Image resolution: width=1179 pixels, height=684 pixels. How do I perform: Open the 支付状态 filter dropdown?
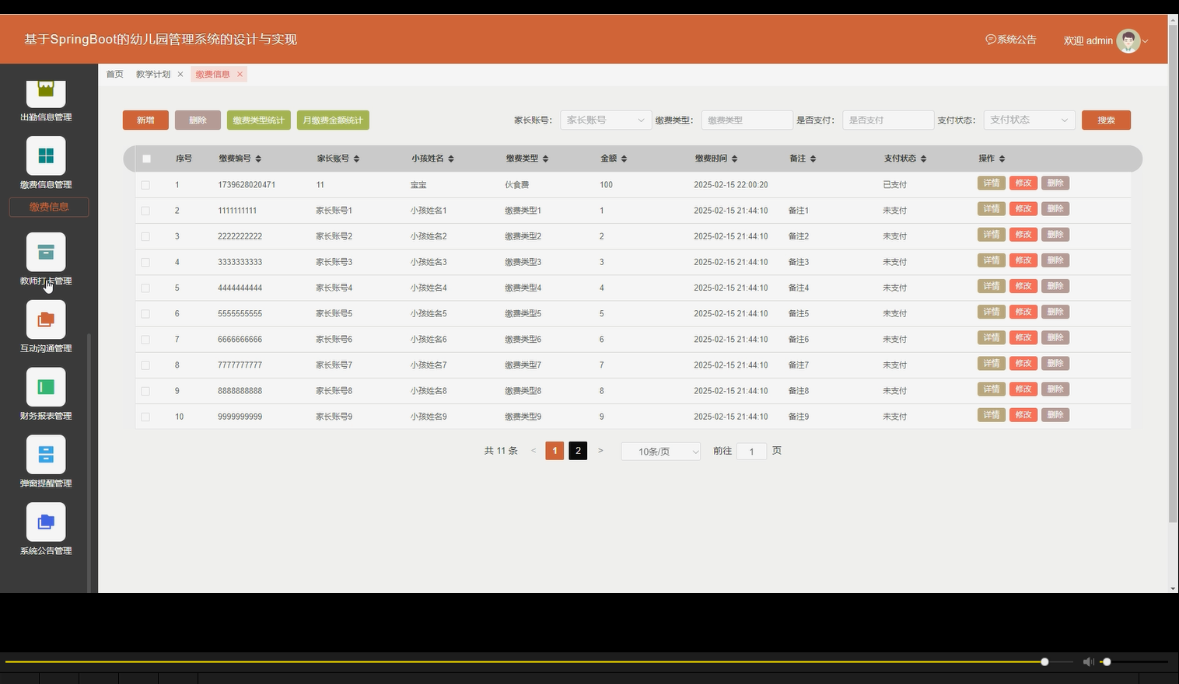pyautogui.click(x=1029, y=120)
